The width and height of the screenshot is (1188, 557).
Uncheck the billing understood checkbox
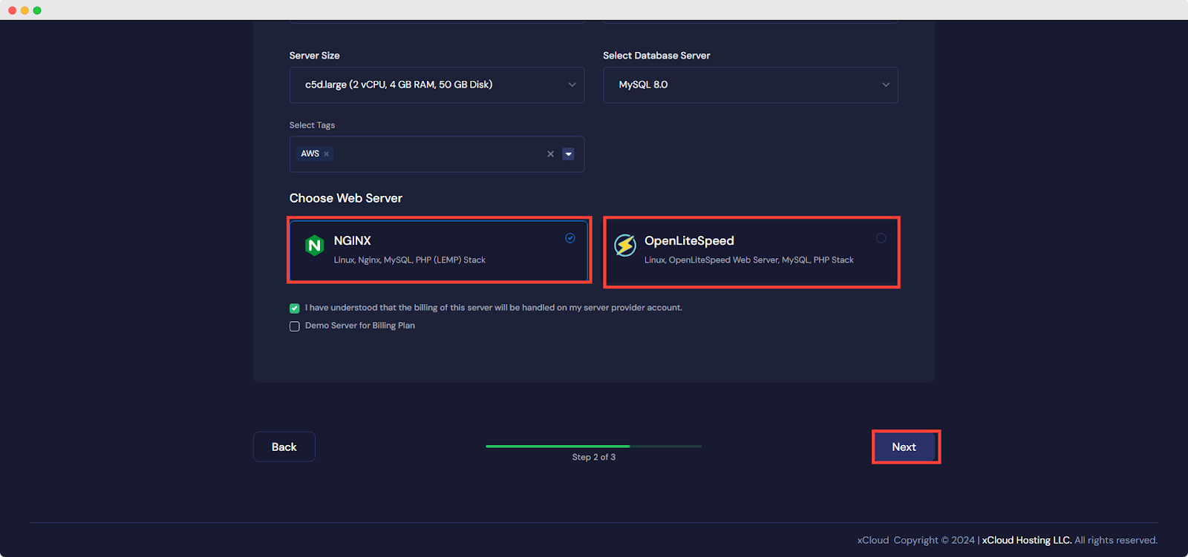click(x=295, y=308)
